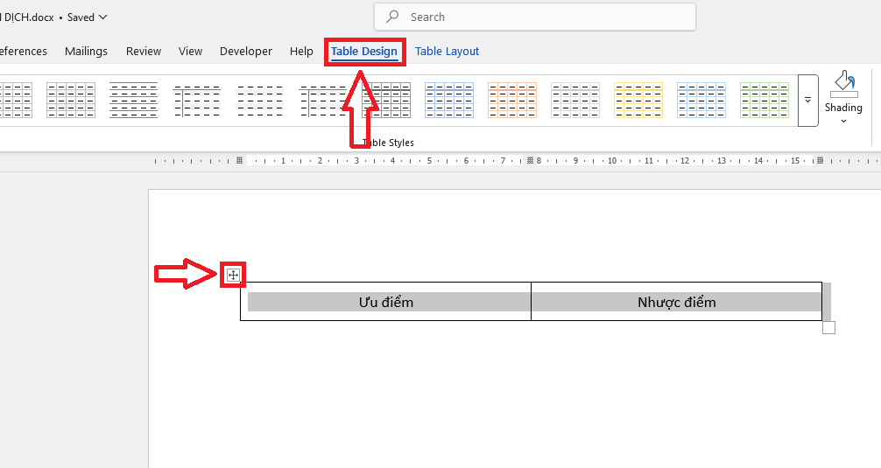Select the Review tab
This screenshot has height=468, width=881.
144,52
